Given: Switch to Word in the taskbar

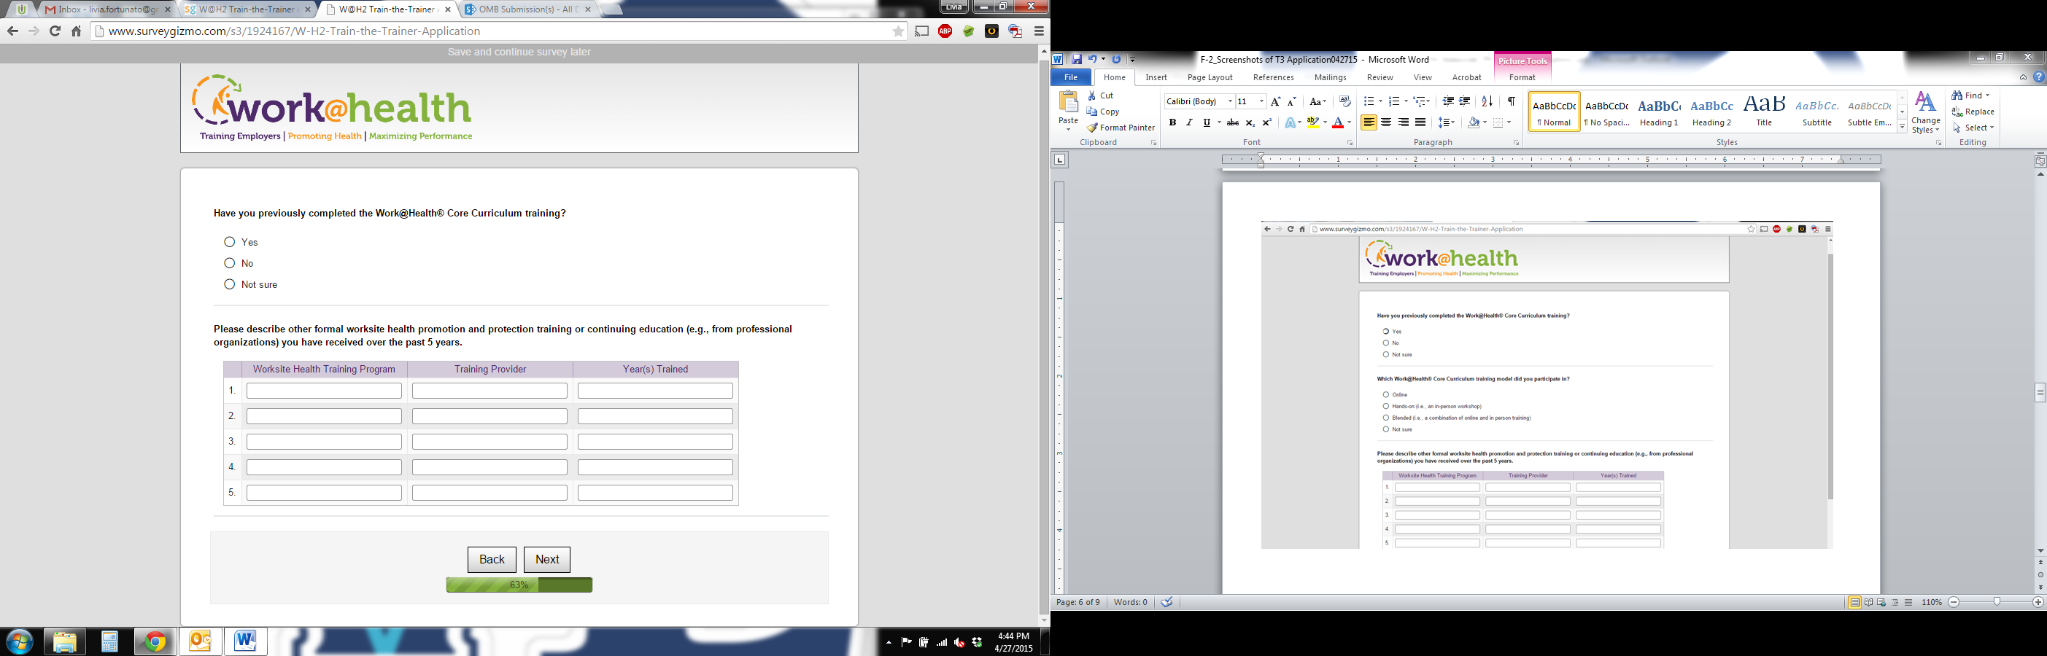Looking at the screenshot, I should pyautogui.click(x=246, y=641).
